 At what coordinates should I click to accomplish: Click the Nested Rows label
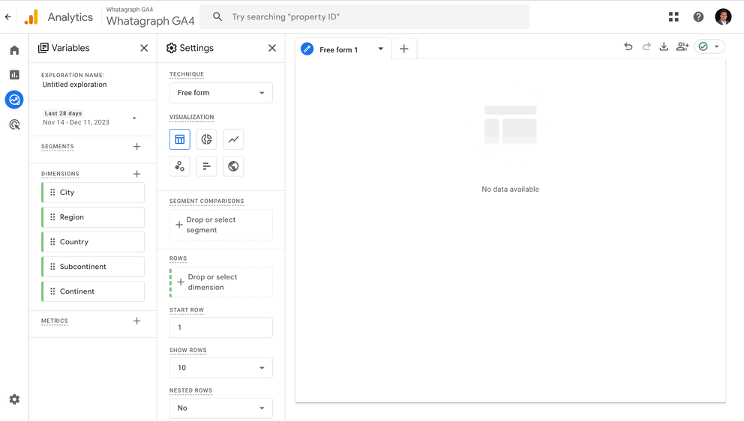pyautogui.click(x=190, y=390)
